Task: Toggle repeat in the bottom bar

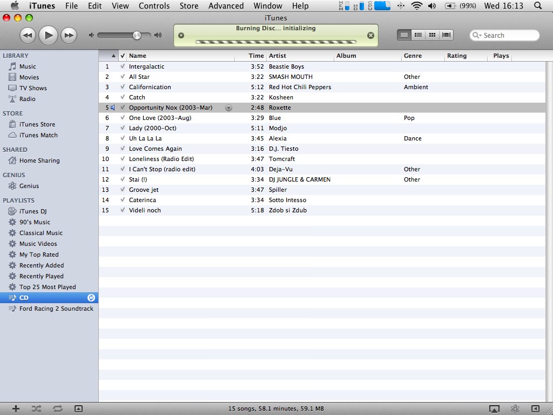Action: 57,409
